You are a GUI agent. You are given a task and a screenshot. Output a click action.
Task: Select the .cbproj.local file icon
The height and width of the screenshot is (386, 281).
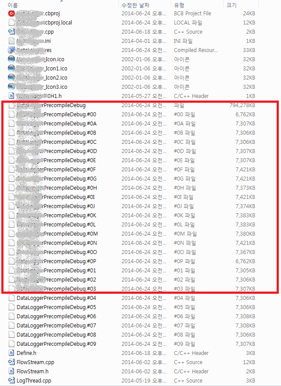[11, 22]
